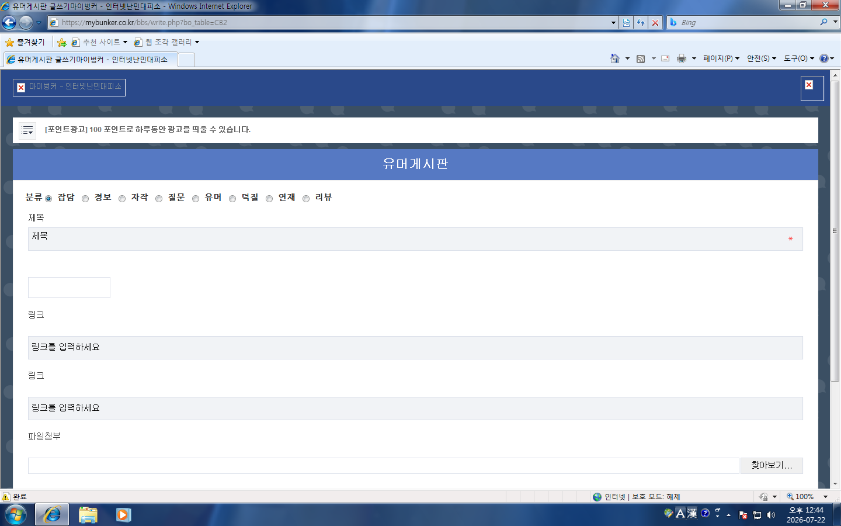
Task: Expand the 추천 사이트 dropdown
Action: [x=99, y=42]
